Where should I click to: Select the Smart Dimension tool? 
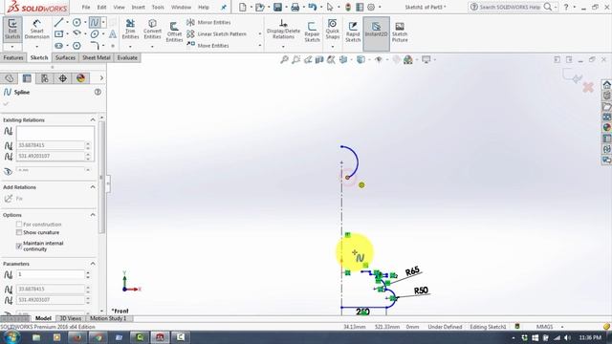36,30
